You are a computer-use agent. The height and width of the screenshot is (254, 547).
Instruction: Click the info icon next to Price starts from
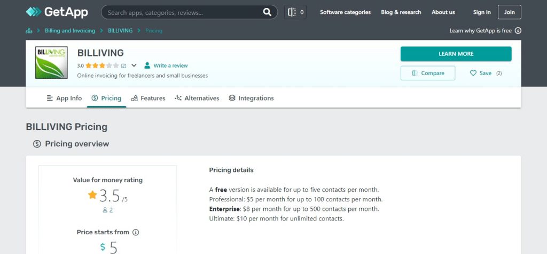point(136,233)
